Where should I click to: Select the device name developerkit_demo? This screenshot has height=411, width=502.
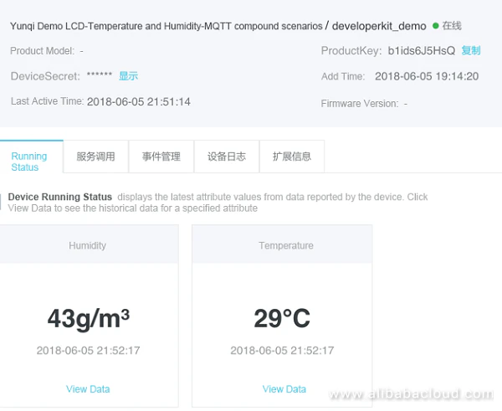pos(379,26)
